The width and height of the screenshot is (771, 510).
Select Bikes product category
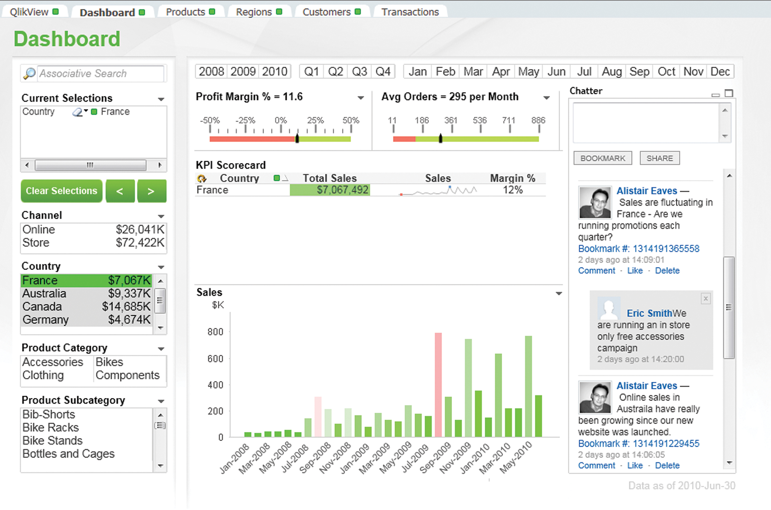(x=109, y=362)
